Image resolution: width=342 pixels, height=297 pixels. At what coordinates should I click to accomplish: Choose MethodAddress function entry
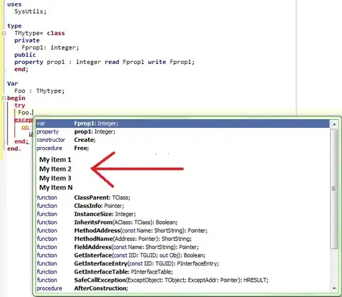(182, 231)
